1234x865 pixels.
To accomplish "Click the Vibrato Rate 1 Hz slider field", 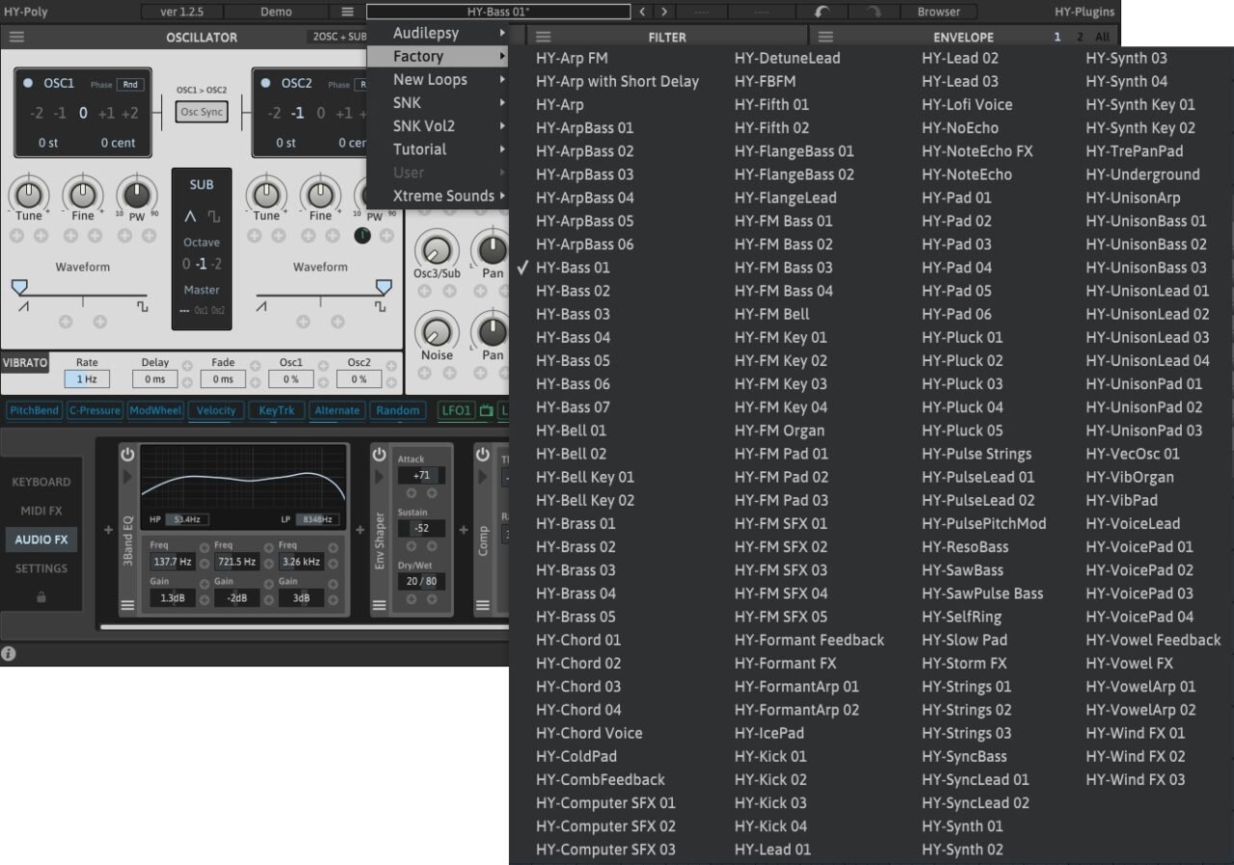I will pyautogui.click(x=87, y=380).
